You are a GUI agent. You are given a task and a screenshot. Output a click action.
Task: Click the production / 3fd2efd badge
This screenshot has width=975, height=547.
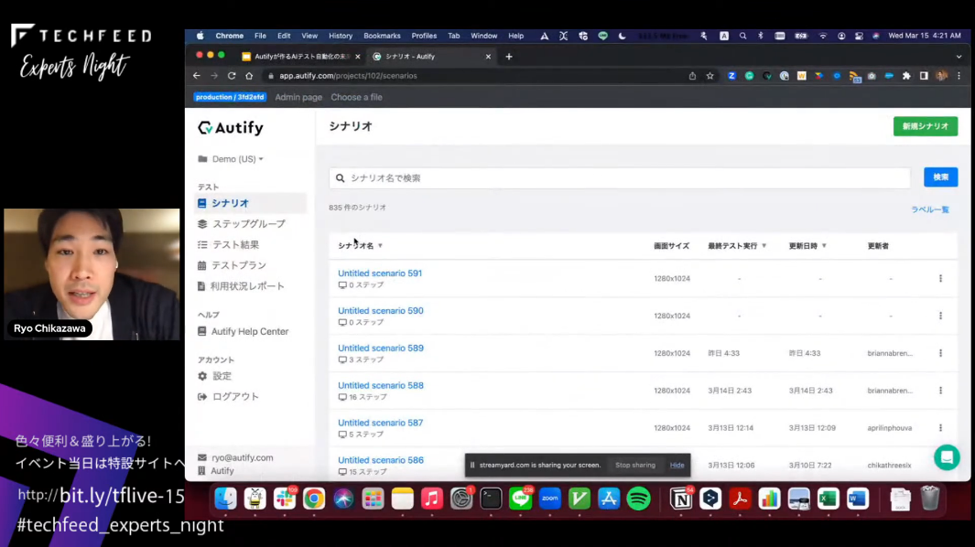[x=230, y=98]
